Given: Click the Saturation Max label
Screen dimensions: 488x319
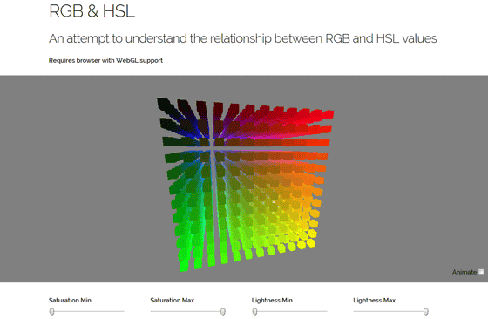Looking at the screenshot, I should point(173,301).
